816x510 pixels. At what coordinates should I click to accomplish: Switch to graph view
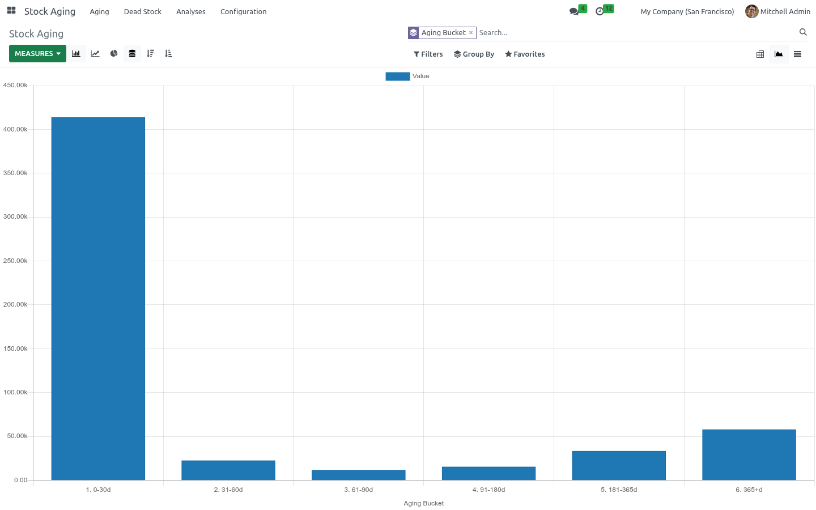(x=779, y=54)
